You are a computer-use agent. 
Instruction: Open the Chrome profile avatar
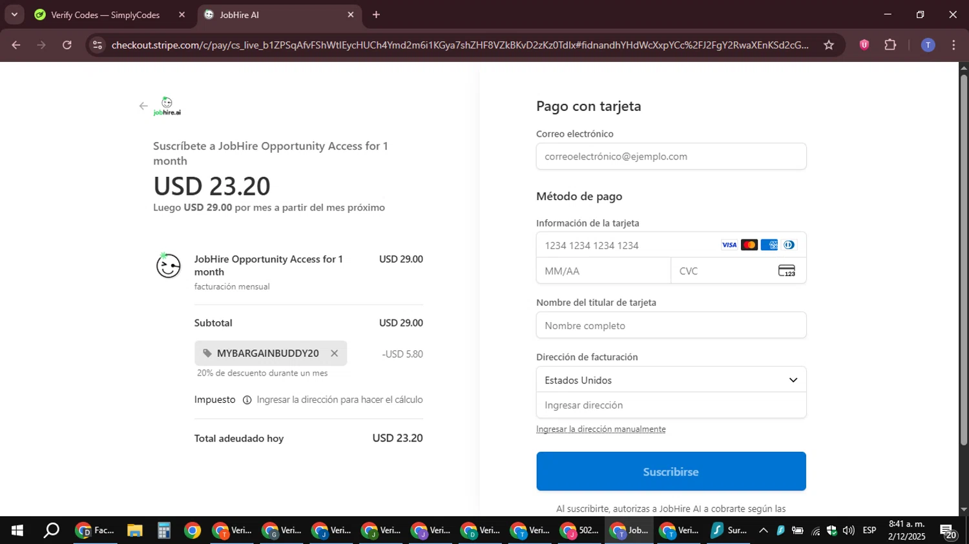[x=928, y=45]
